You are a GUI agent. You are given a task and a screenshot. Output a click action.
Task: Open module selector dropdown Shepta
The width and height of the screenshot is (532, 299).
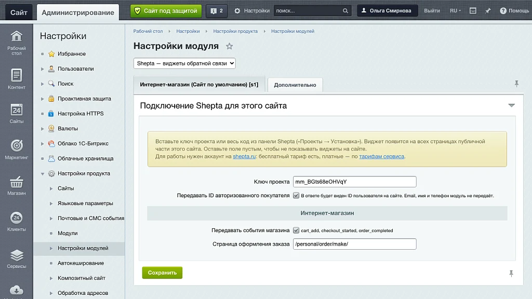click(184, 63)
